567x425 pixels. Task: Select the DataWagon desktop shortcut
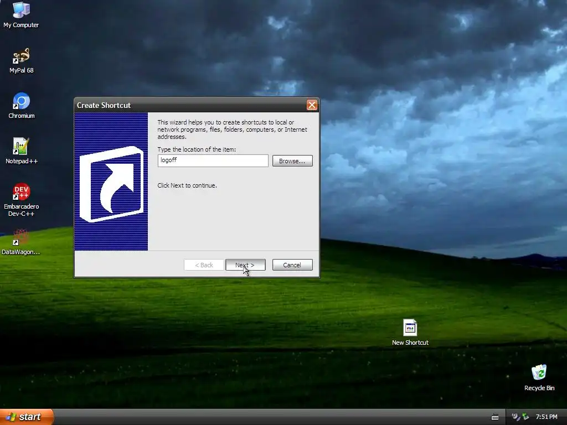[20, 242]
